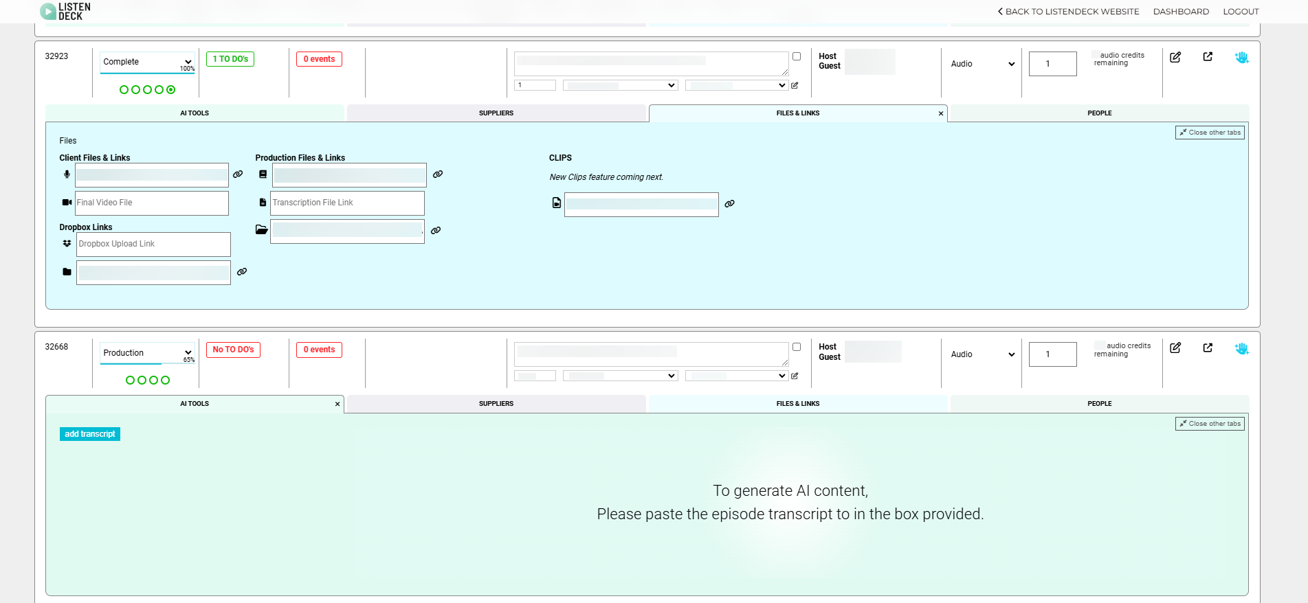The width and height of the screenshot is (1308, 603).
Task: Open link icon beside Client Files audio field
Action: [238, 174]
